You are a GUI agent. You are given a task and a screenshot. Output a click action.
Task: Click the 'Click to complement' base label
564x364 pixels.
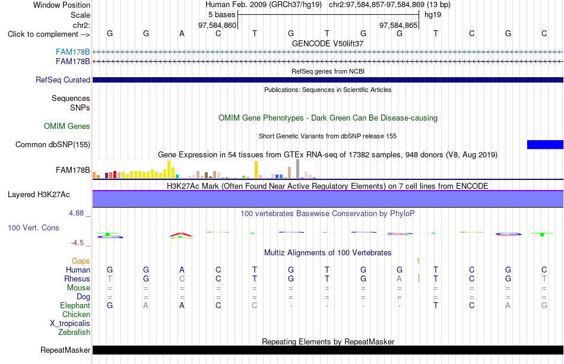pyautogui.click(x=49, y=34)
